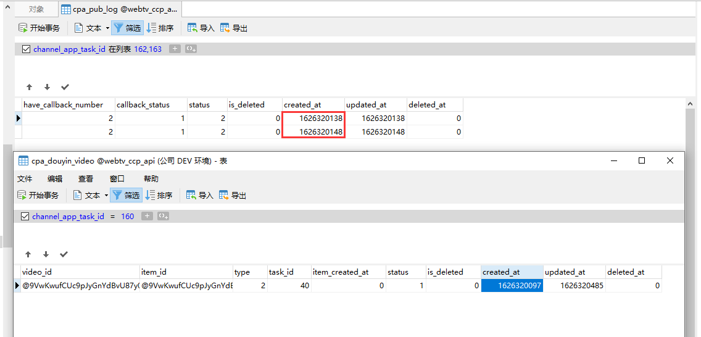Image resolution: width=701 pixels, height=337 pixels.
Task: Click 排序 sort in cpa_pub_log toolbar
Action: click(x=160, y=28)
